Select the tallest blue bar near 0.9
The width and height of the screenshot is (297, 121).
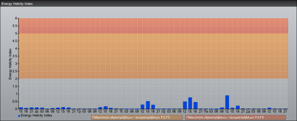point(227,102)
